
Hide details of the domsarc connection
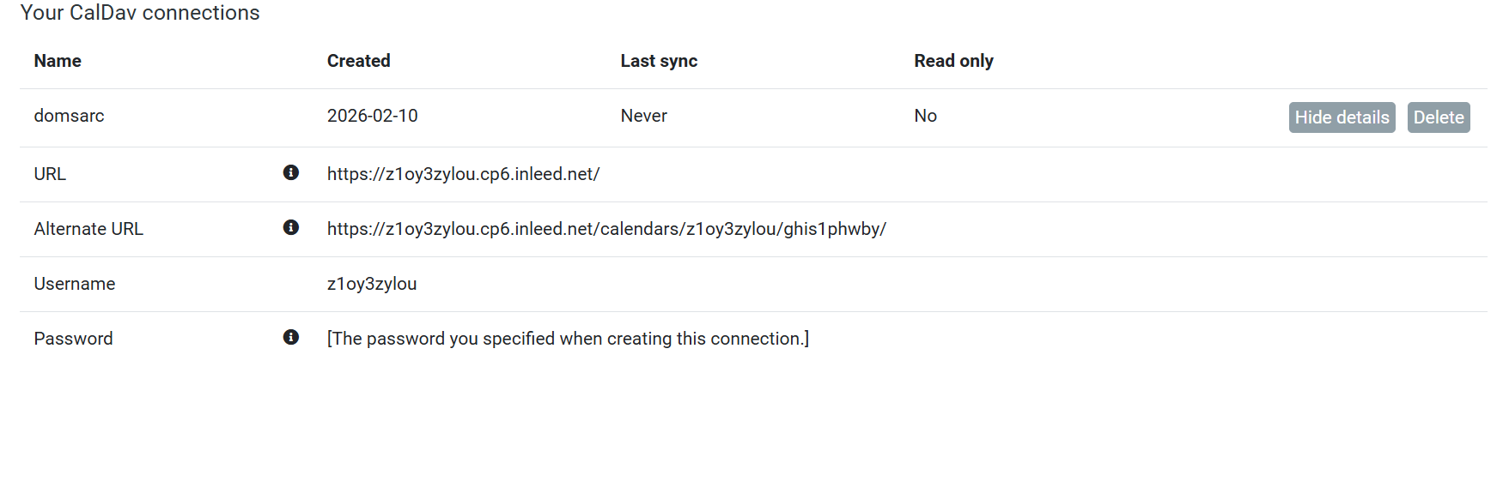click(x=1342, y=117)
